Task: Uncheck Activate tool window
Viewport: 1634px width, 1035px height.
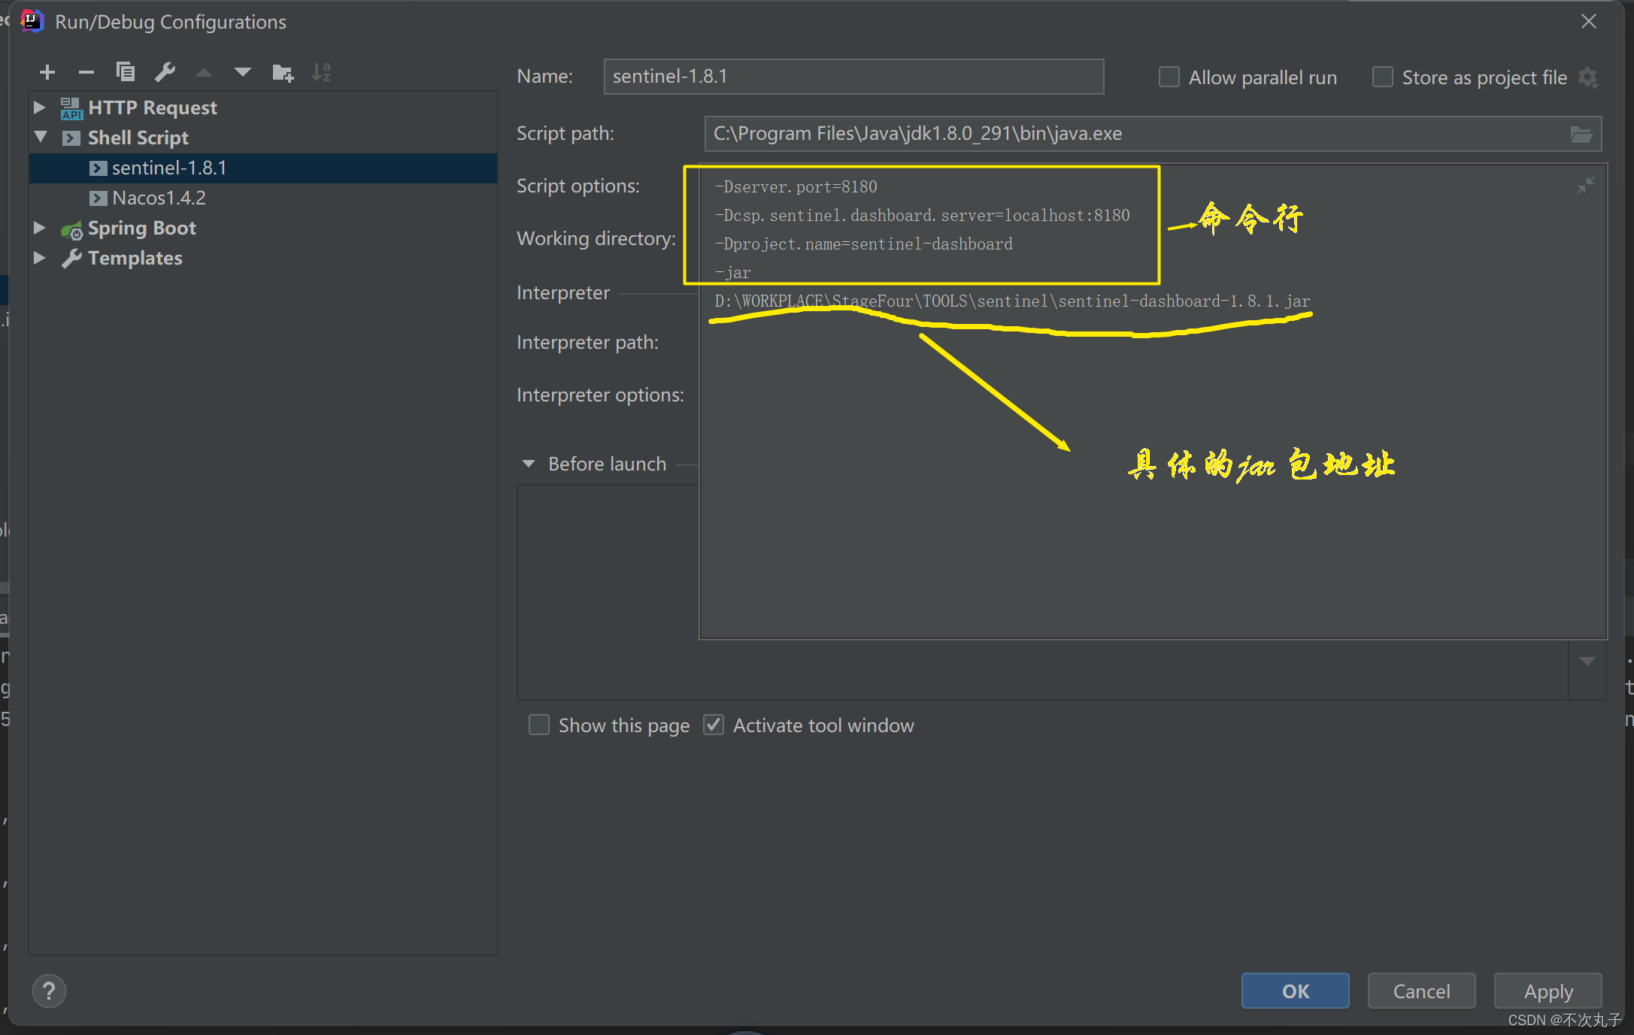Action: coord(713,724)
